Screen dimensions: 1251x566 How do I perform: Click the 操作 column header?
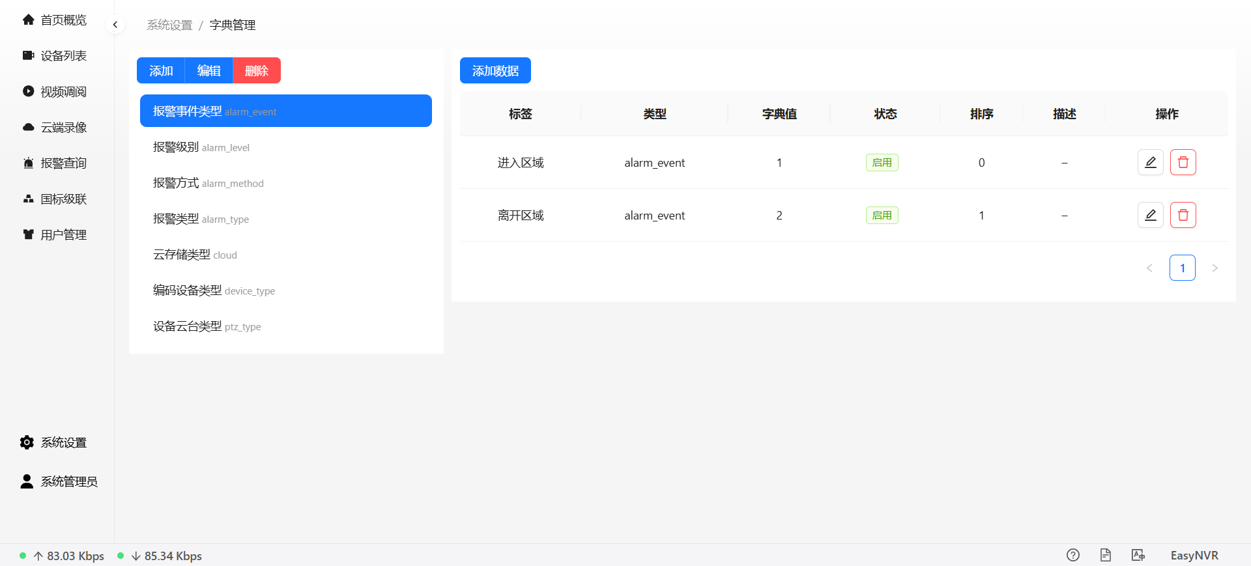click(1167, 114)
